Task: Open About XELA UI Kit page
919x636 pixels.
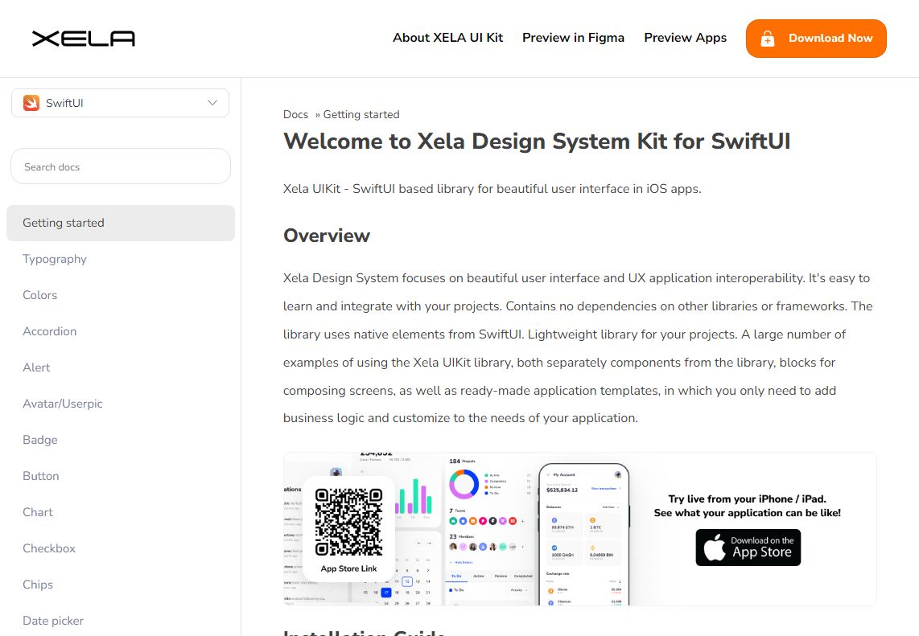Action: click(x=447, y=38)
